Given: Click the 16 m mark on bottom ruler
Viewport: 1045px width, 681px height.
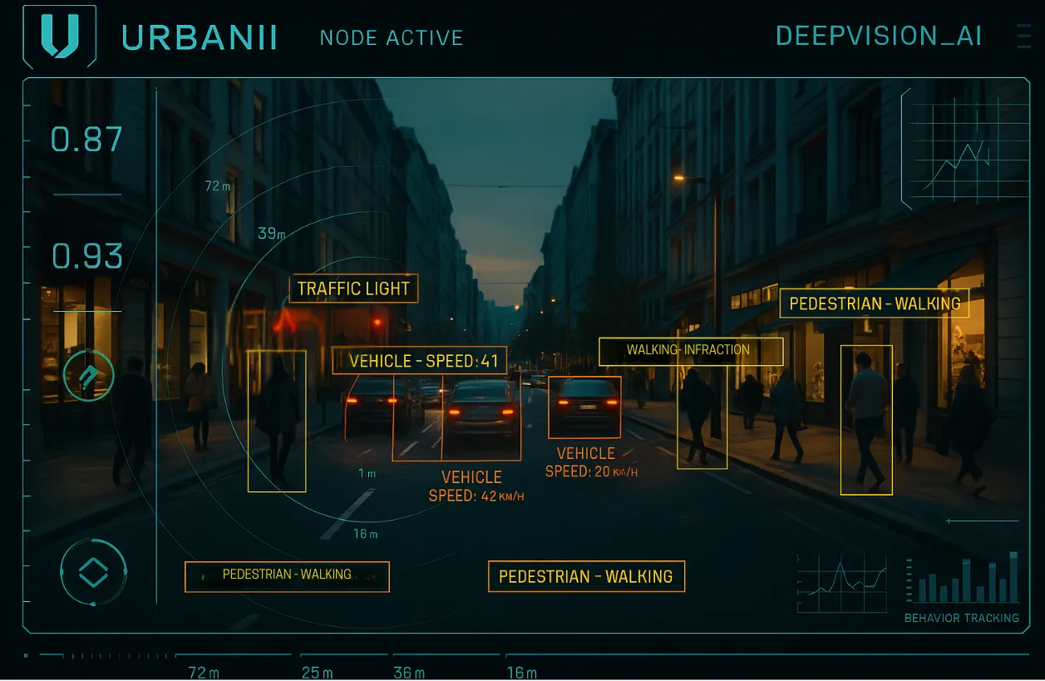Looking at the screenshot, I should click(521, 673).
